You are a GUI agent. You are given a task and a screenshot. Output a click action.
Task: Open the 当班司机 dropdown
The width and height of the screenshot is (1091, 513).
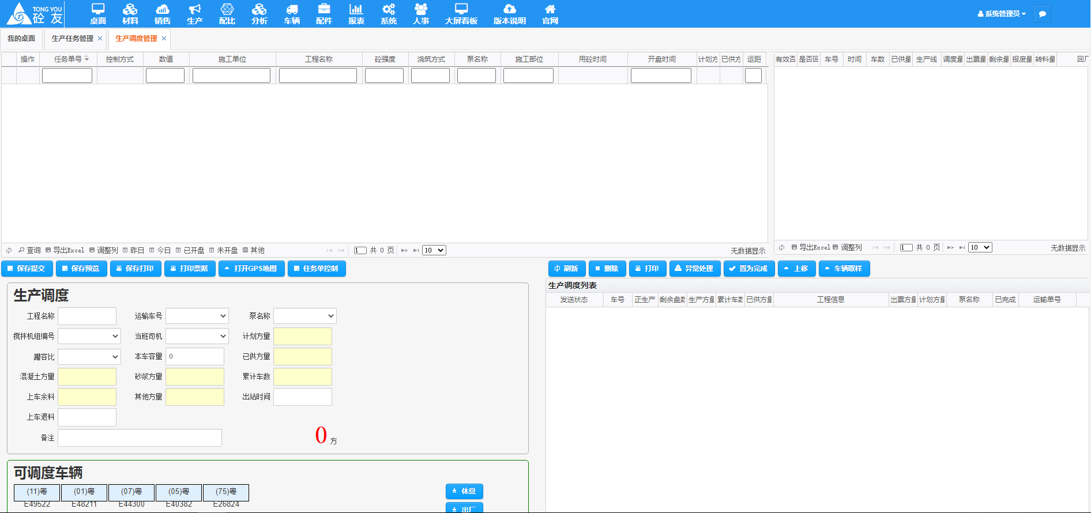197,336
